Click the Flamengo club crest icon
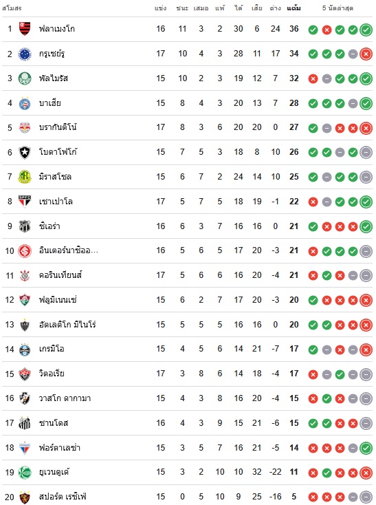 click(25, 29)
